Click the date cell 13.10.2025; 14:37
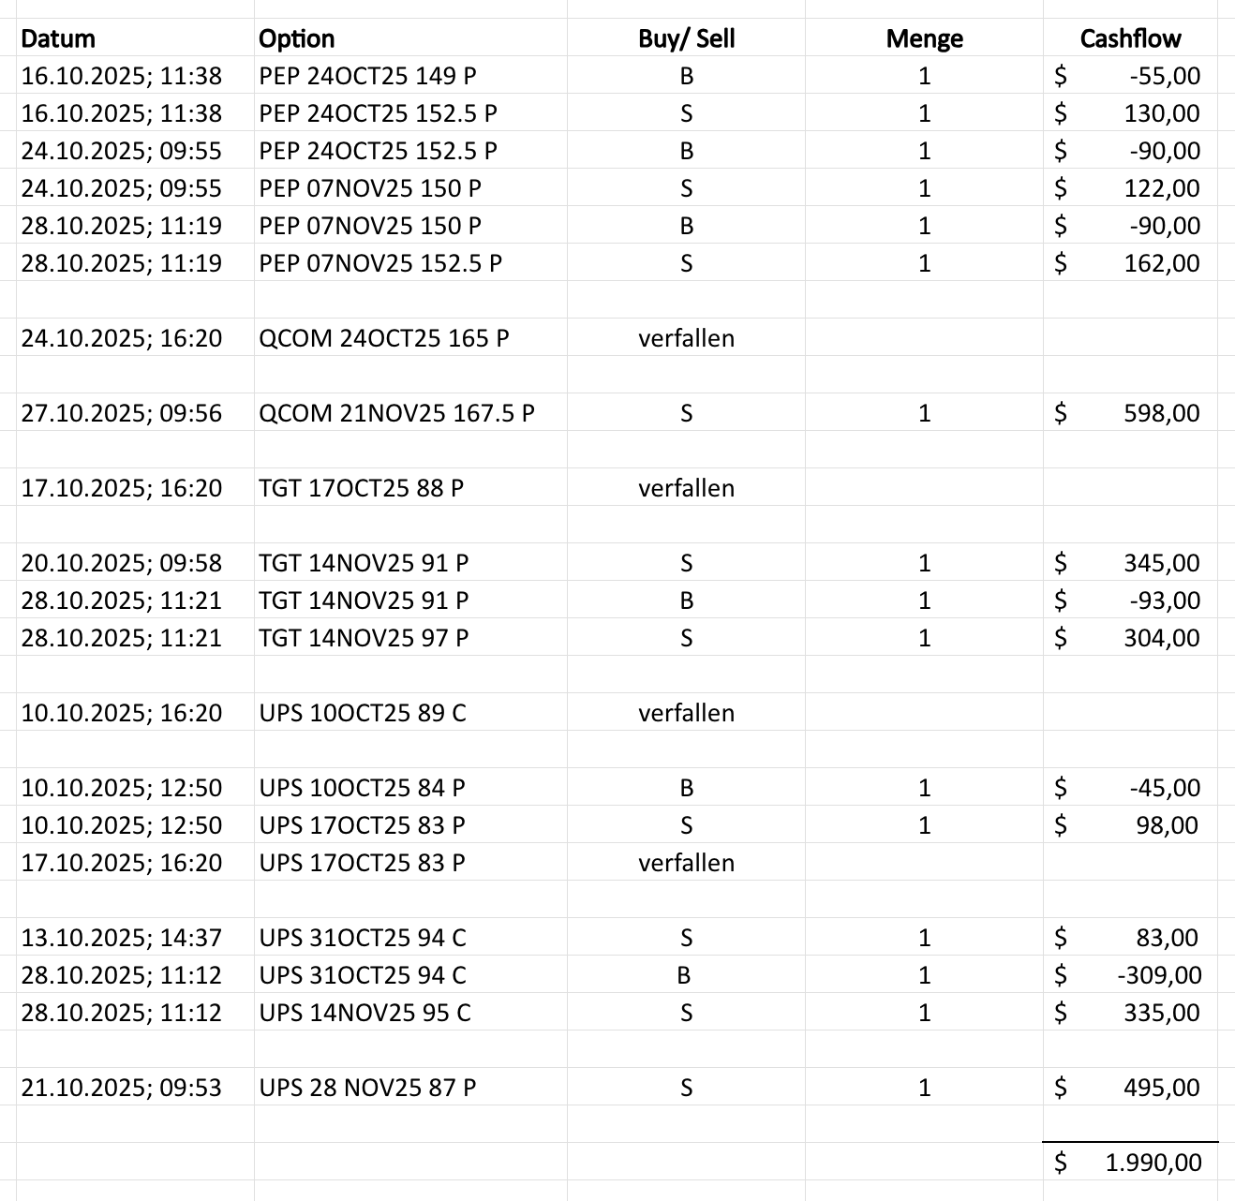The height and width of the screenshot is (1201, 1235). coord(122,938)
